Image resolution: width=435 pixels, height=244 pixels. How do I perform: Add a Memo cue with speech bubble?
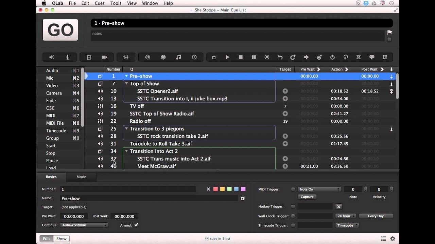point(372,57)
